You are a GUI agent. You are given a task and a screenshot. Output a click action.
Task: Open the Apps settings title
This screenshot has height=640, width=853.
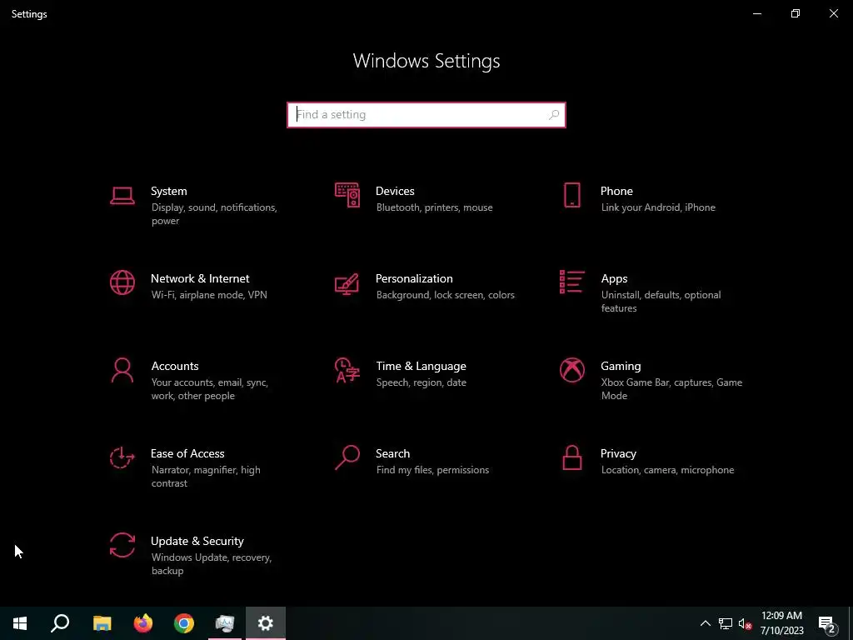tap(614, 278)
